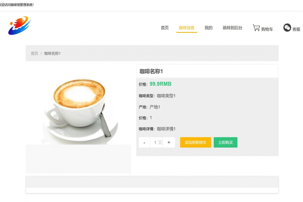Open the shopping cart via the cart icon
Screen dimensions: 303x202
[x=257, y=27]
